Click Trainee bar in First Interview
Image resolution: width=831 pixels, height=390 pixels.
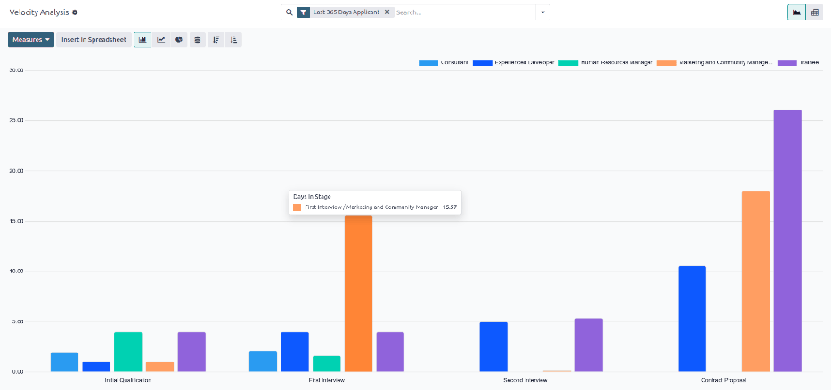[x=390, y=352]
